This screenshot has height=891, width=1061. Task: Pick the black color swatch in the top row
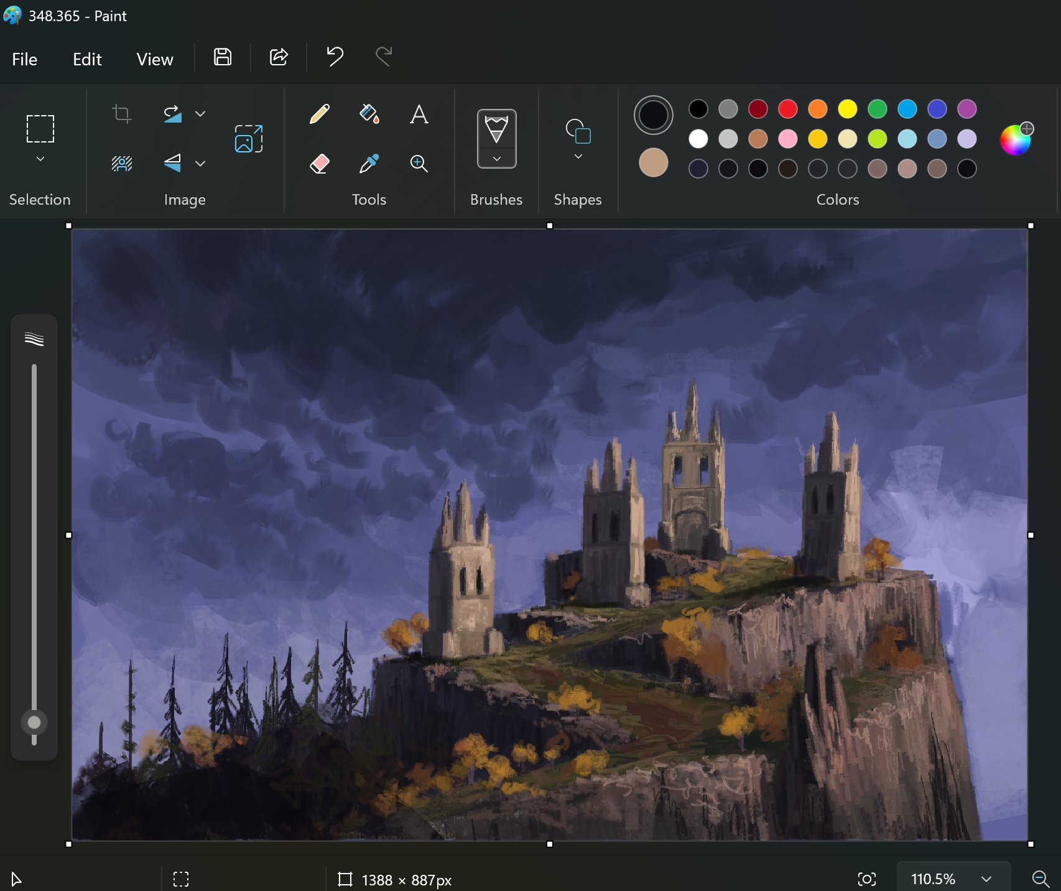tap(698, 109)
